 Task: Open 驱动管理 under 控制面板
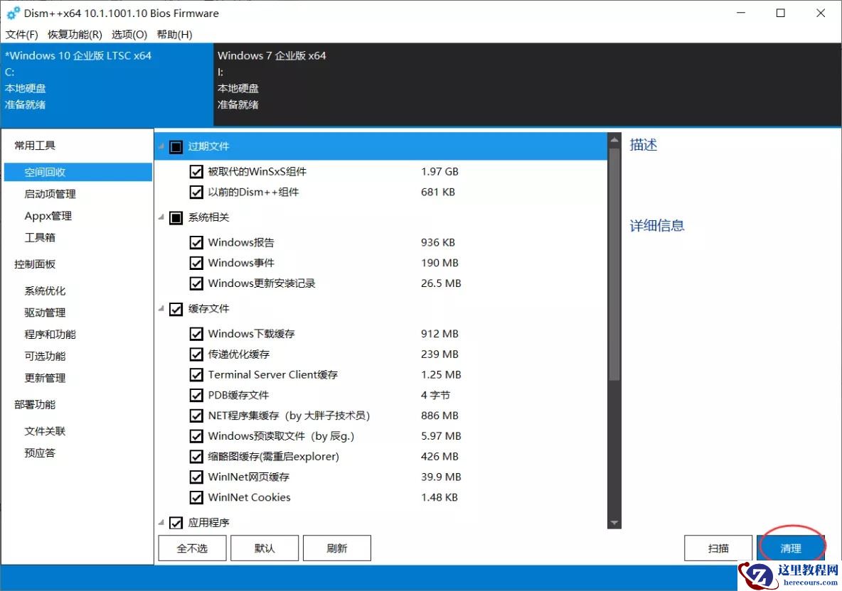tap(44, 313)
